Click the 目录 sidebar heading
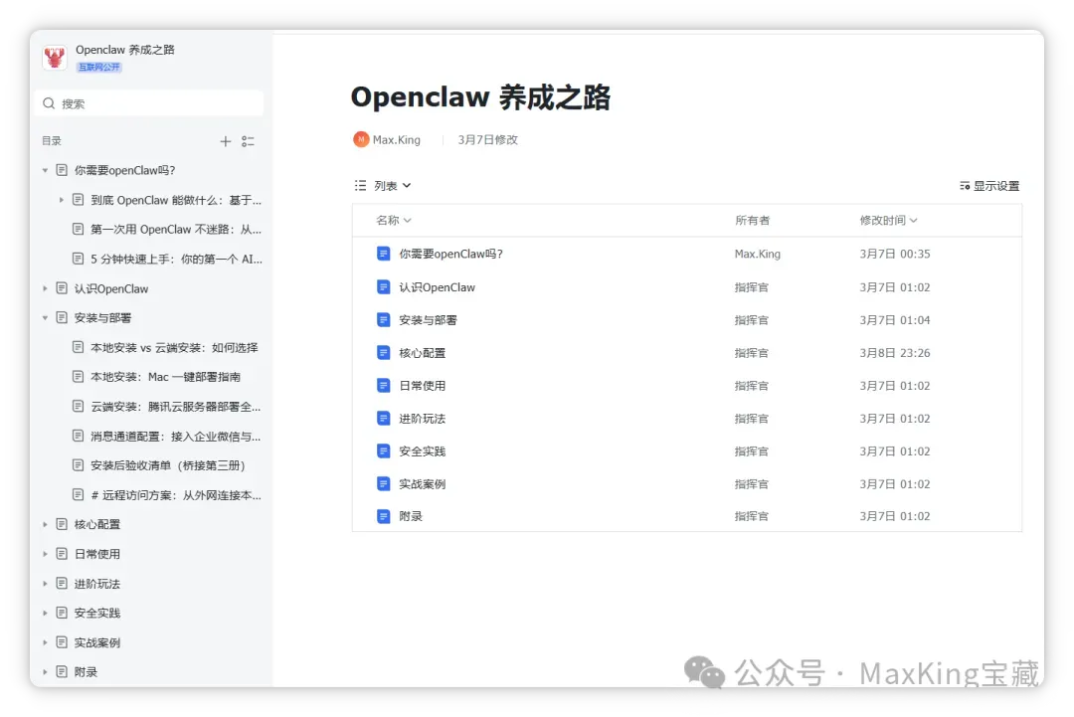This screenshot has width=1074, height=717. [x=52, y=141]
